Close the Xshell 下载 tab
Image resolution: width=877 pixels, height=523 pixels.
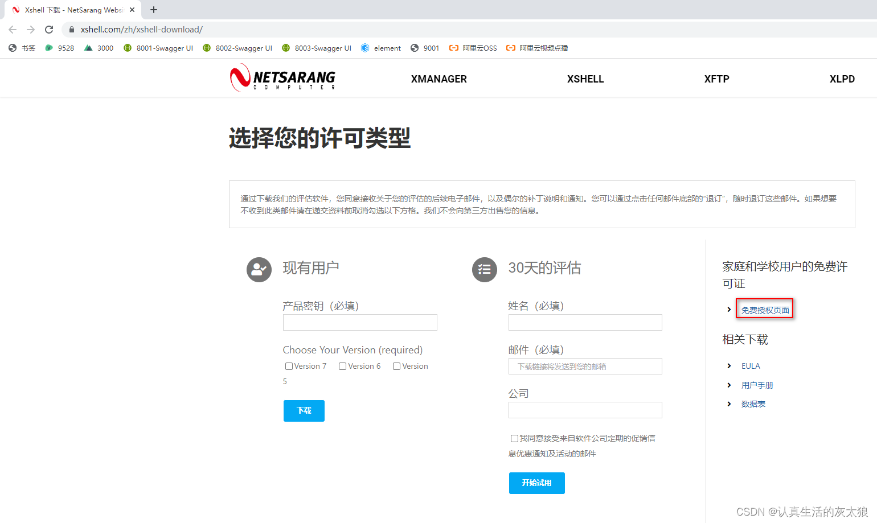132,10
